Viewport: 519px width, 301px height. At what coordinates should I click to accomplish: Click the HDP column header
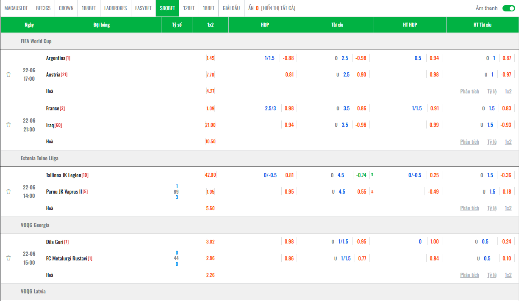pos(265,25)
